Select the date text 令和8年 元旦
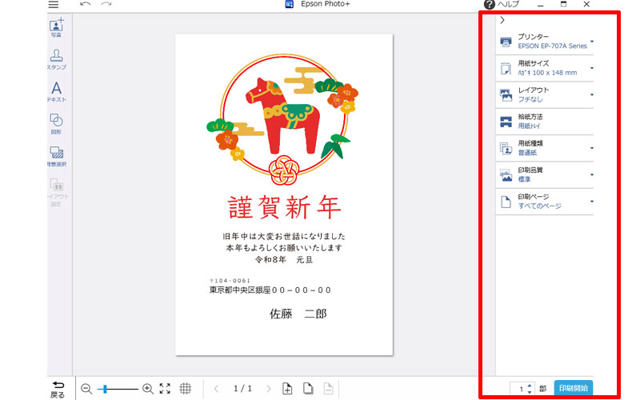 284,259
